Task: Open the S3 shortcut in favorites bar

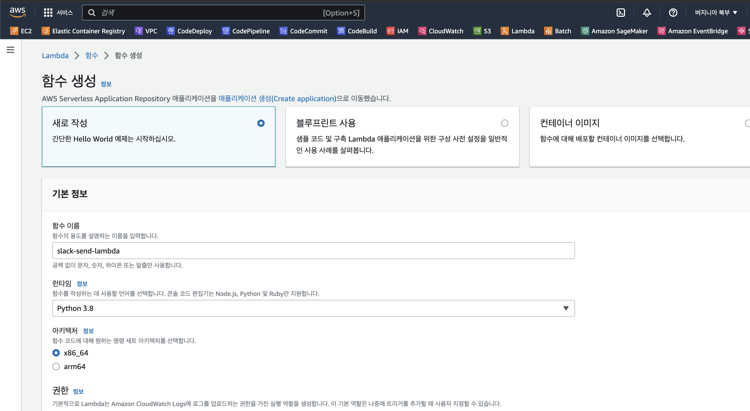Action: click(x=482, y=31)
